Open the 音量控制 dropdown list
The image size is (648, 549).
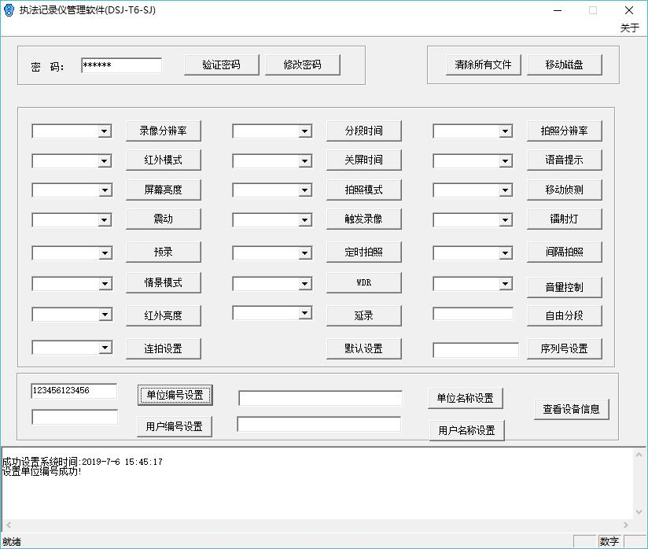point(506,284)
